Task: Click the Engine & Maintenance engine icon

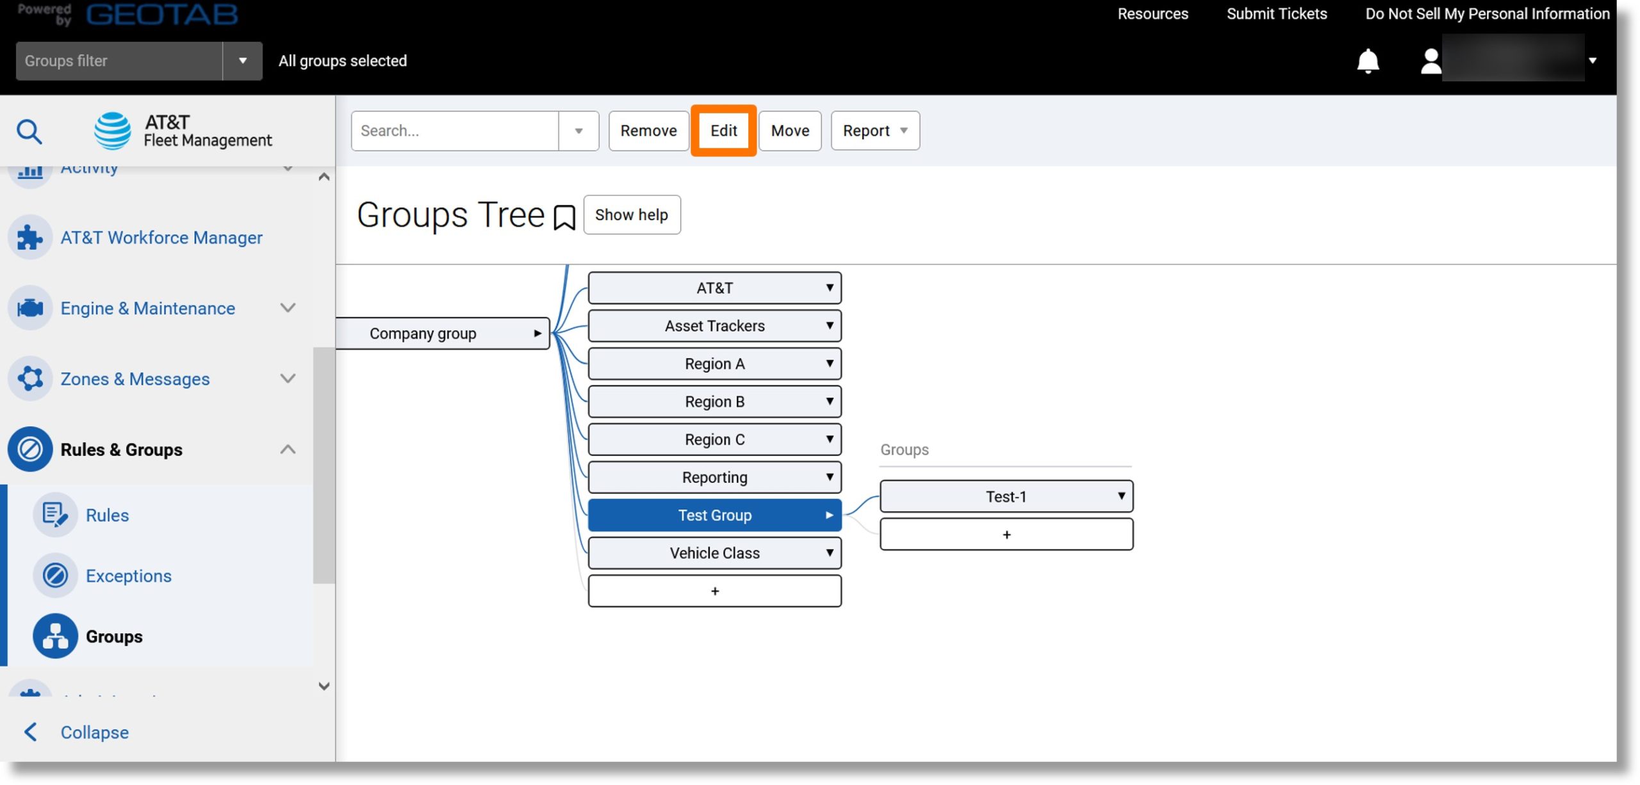Action: coord(30,308)
